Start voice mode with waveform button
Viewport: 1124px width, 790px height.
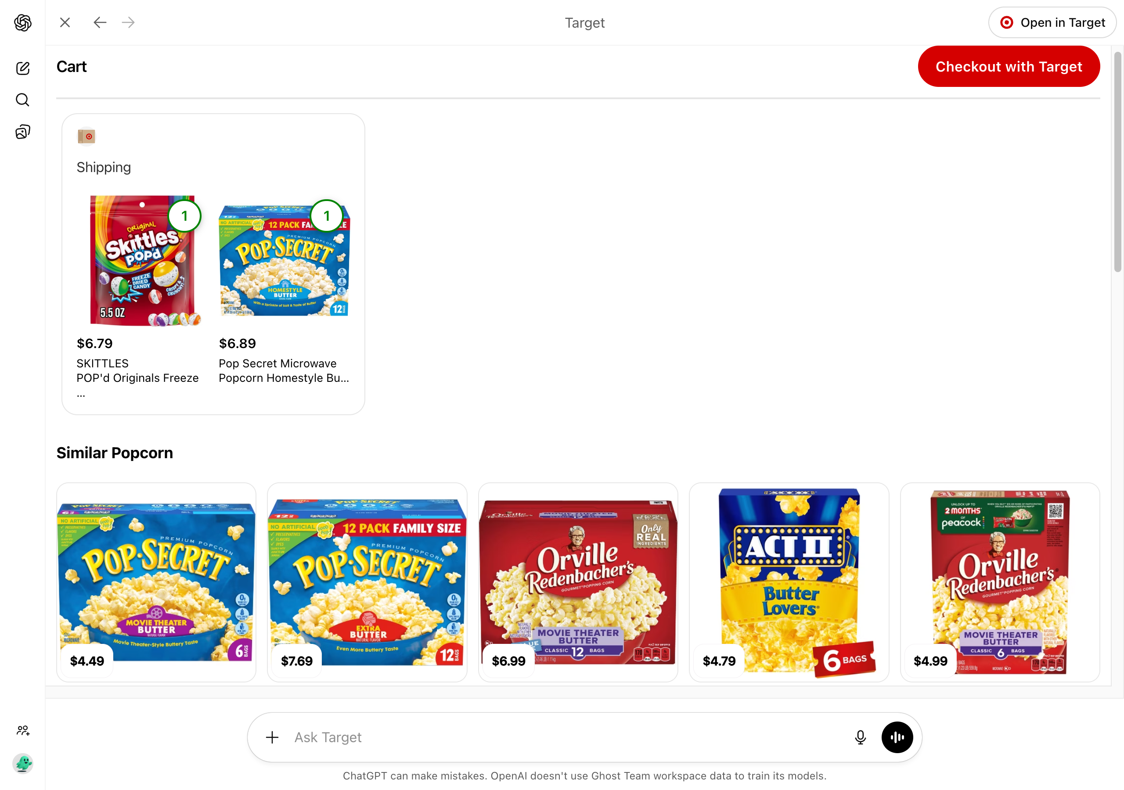897,737
